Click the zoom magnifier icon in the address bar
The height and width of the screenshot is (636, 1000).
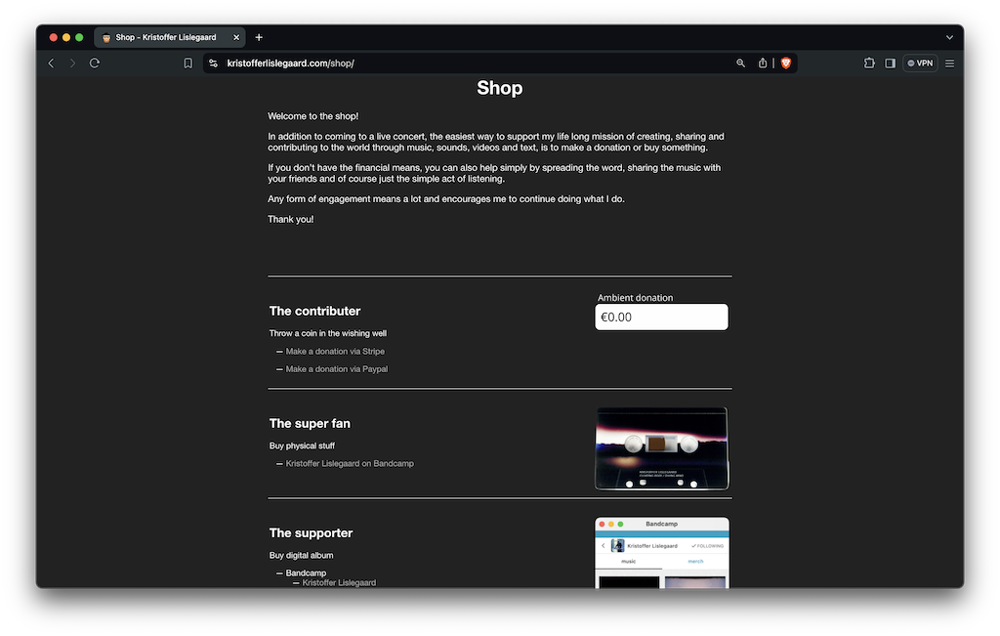[740, 64]
